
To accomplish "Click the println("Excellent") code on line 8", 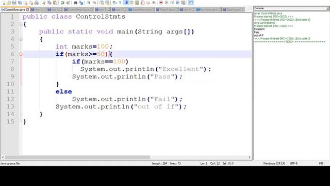I will pos(145,69).
